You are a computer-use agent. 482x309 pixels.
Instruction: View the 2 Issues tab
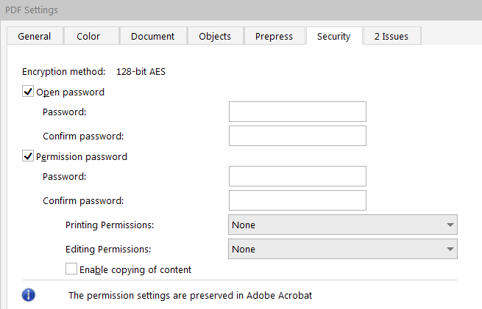click(392, 36)
